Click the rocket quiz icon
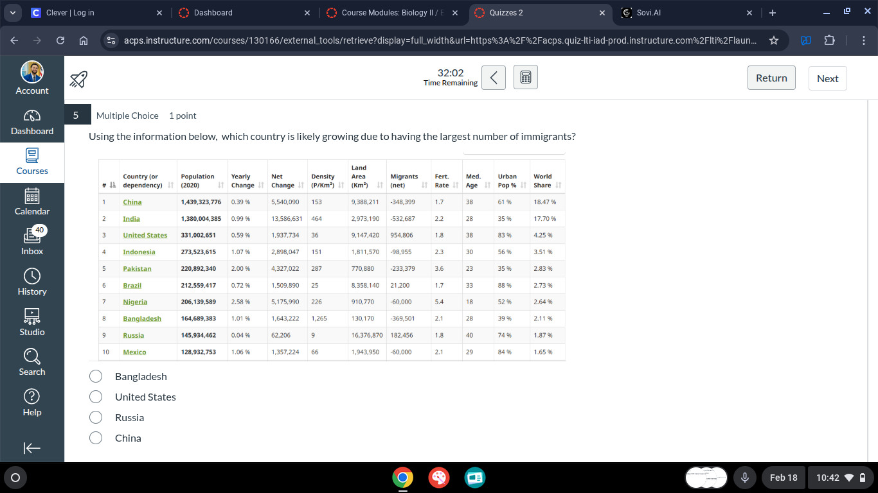The image size is (878, 493). 78,78
